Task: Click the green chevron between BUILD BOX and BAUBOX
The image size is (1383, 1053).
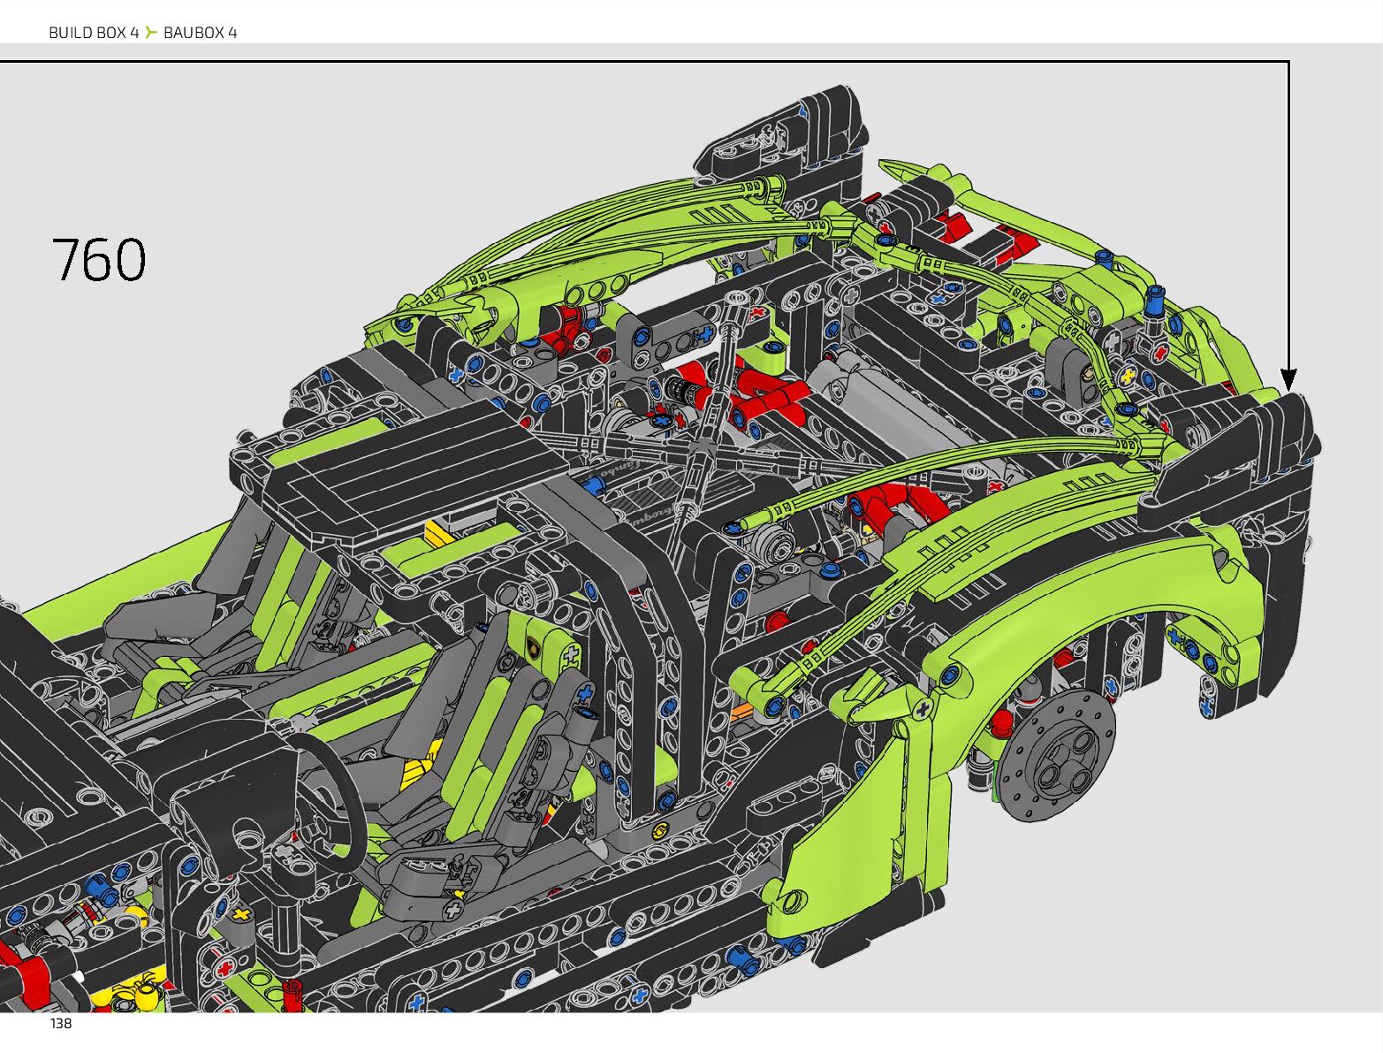Action: click(151, 33)
